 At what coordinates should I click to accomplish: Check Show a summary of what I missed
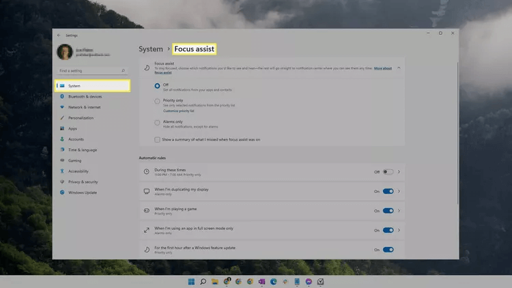(x=157, y=140)
